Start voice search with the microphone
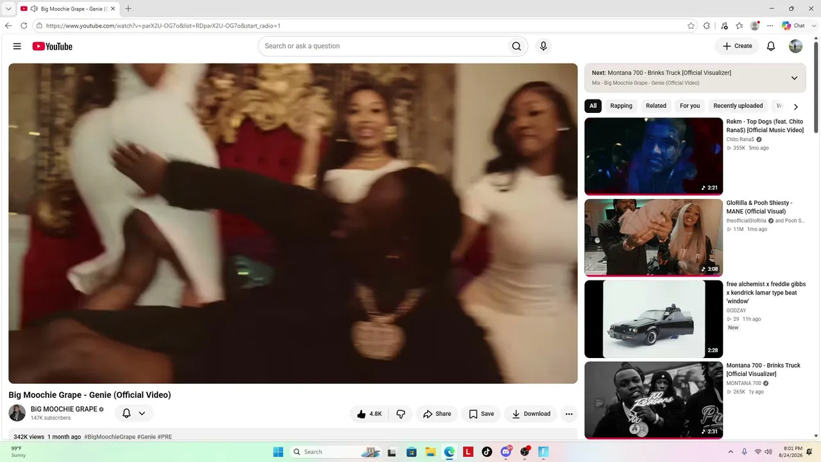Image resolution: width=821 pixels, height=462 pixels. [543, 46]
